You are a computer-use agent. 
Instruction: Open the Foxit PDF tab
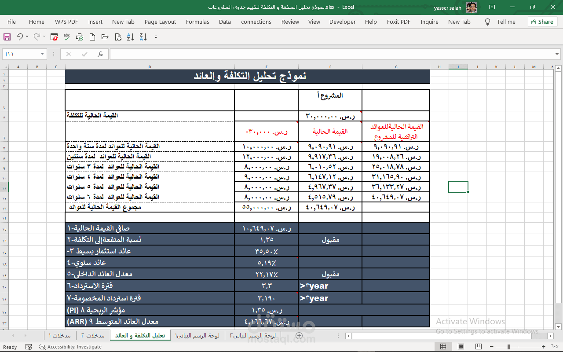pos(398,22)
